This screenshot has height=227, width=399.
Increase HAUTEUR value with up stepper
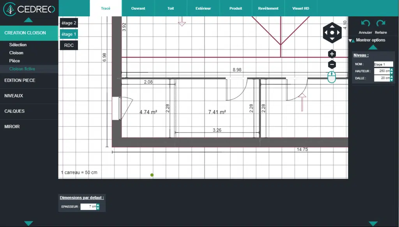point(392,70)
